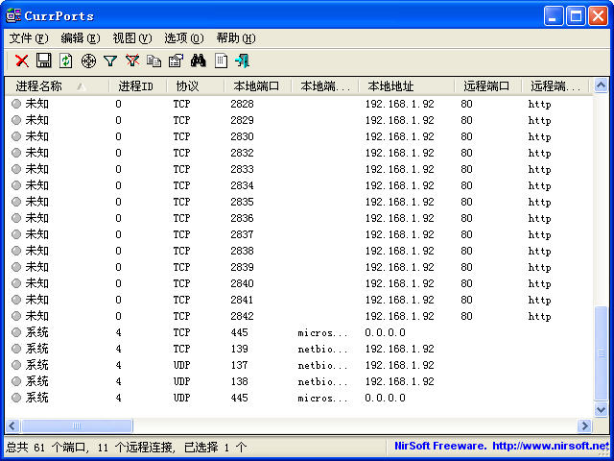Screen dimensions: 614x461
Task: Click the floppy disk save selected items icon
Action: [44, 61]
